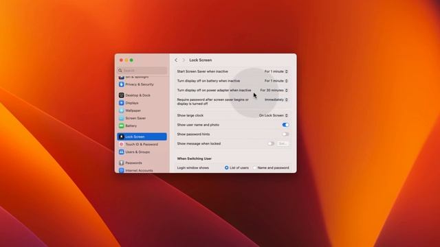
Task: Select Users & Groups label in sidebar
Action: [x=137, y=152]
